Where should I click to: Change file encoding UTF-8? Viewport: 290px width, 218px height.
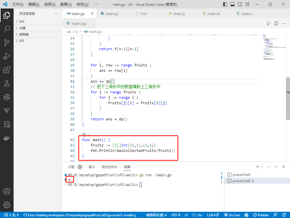pyautogui.click(x=176, y=215)
